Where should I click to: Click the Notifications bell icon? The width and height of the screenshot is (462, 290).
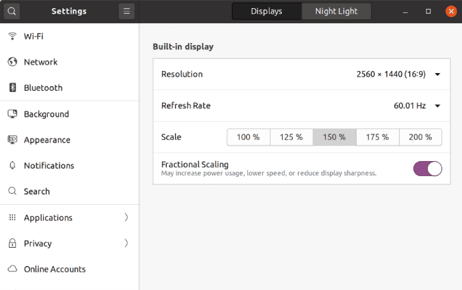pyautogui.click(x=12, y=165)
